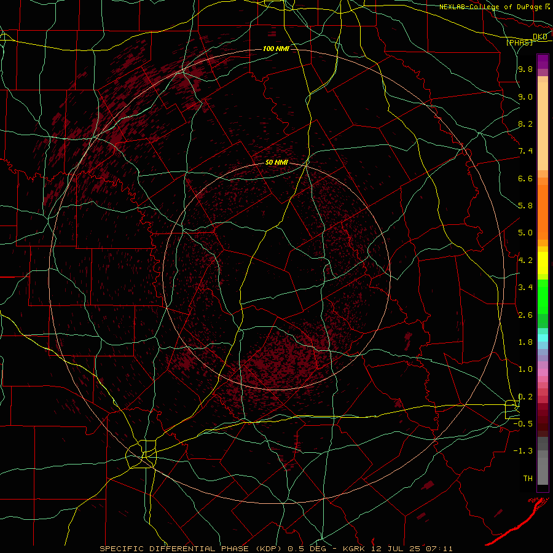553x553 pixels.
Task: Click the 12 JUL 25 07:11 timestamp
Action: click(x=412, y=549)
